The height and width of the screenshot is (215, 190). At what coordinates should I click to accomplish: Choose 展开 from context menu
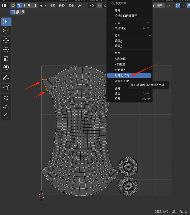(129, 11)
